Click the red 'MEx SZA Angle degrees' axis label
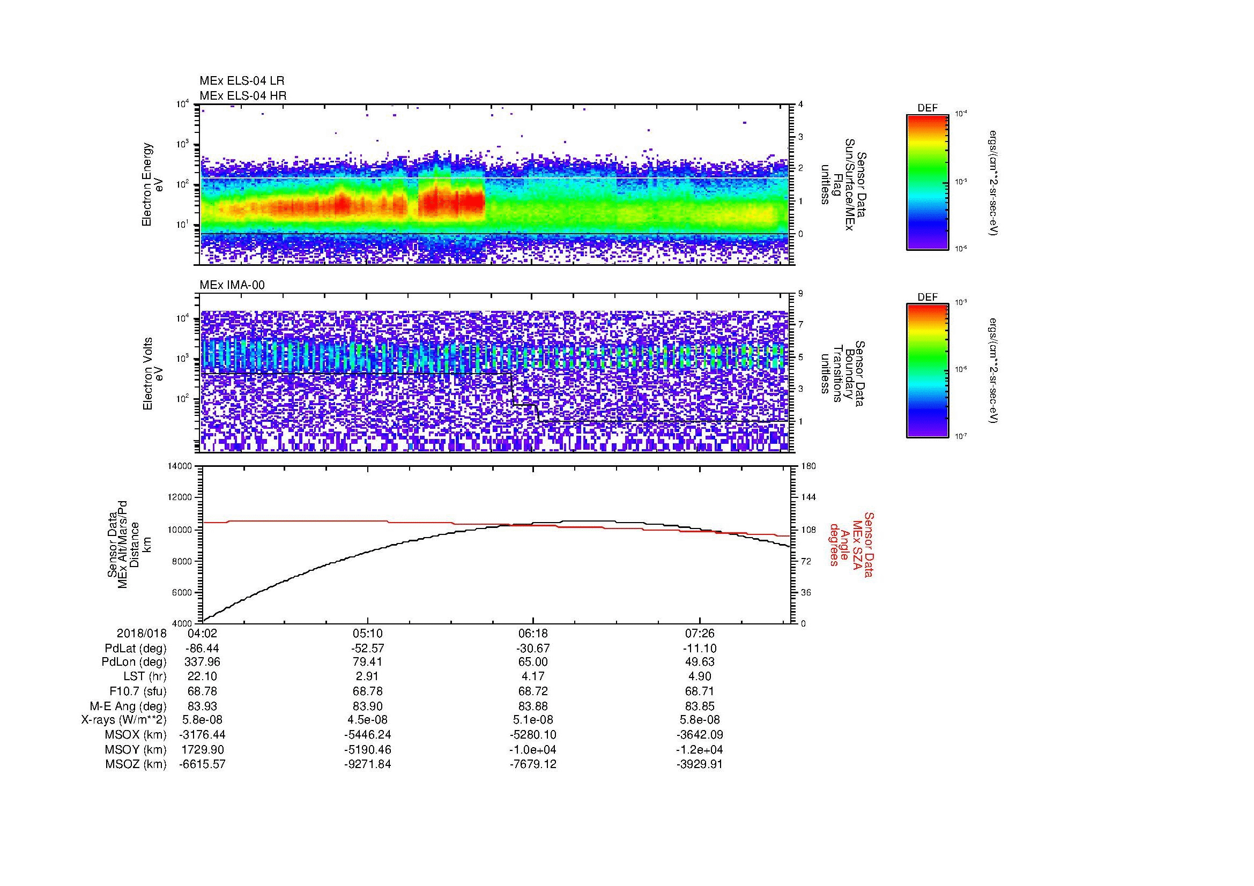Viewport: 1254px width, 886px height. 851,544
